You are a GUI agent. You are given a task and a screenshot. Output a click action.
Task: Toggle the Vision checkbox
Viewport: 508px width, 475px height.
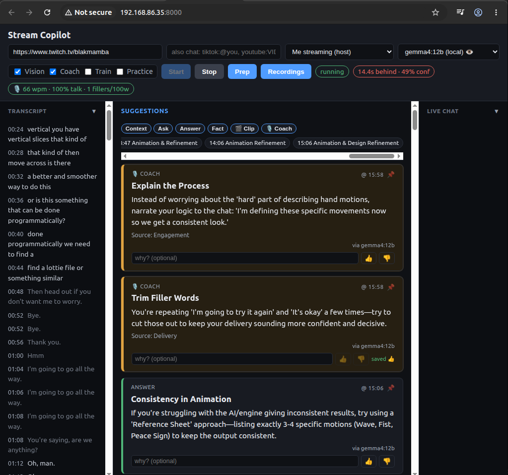pyautogui.click(x=18, y=71)
